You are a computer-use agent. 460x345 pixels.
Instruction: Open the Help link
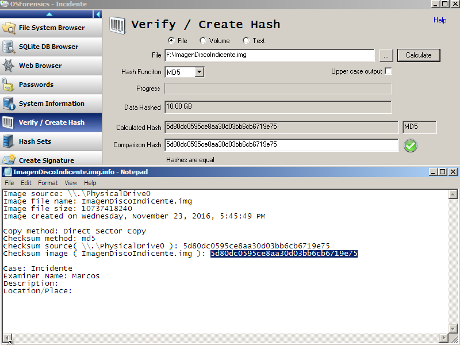(x=439, y=20)
